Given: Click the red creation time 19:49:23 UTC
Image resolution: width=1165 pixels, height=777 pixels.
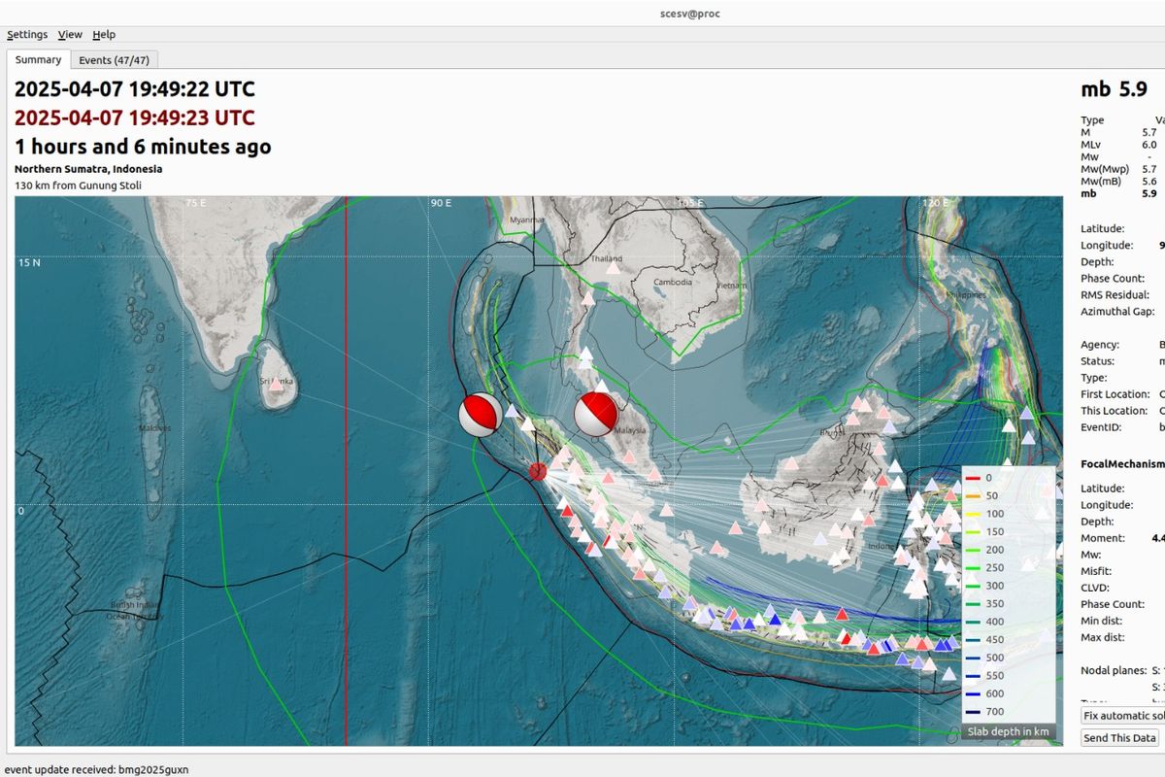Looking at the screenshot, I should point(135,118).
